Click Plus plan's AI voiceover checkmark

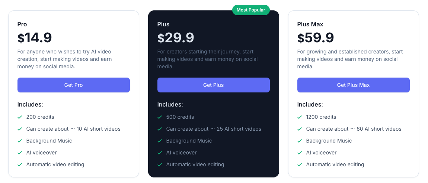point(160,153)
